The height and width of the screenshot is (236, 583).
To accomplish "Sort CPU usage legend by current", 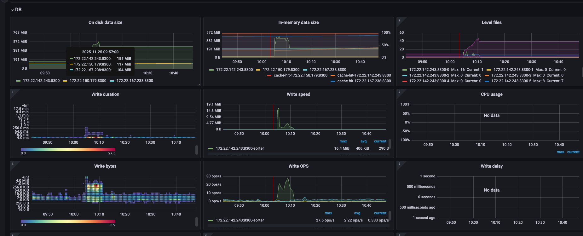I will pyautogui.click(x=573, y=152).
